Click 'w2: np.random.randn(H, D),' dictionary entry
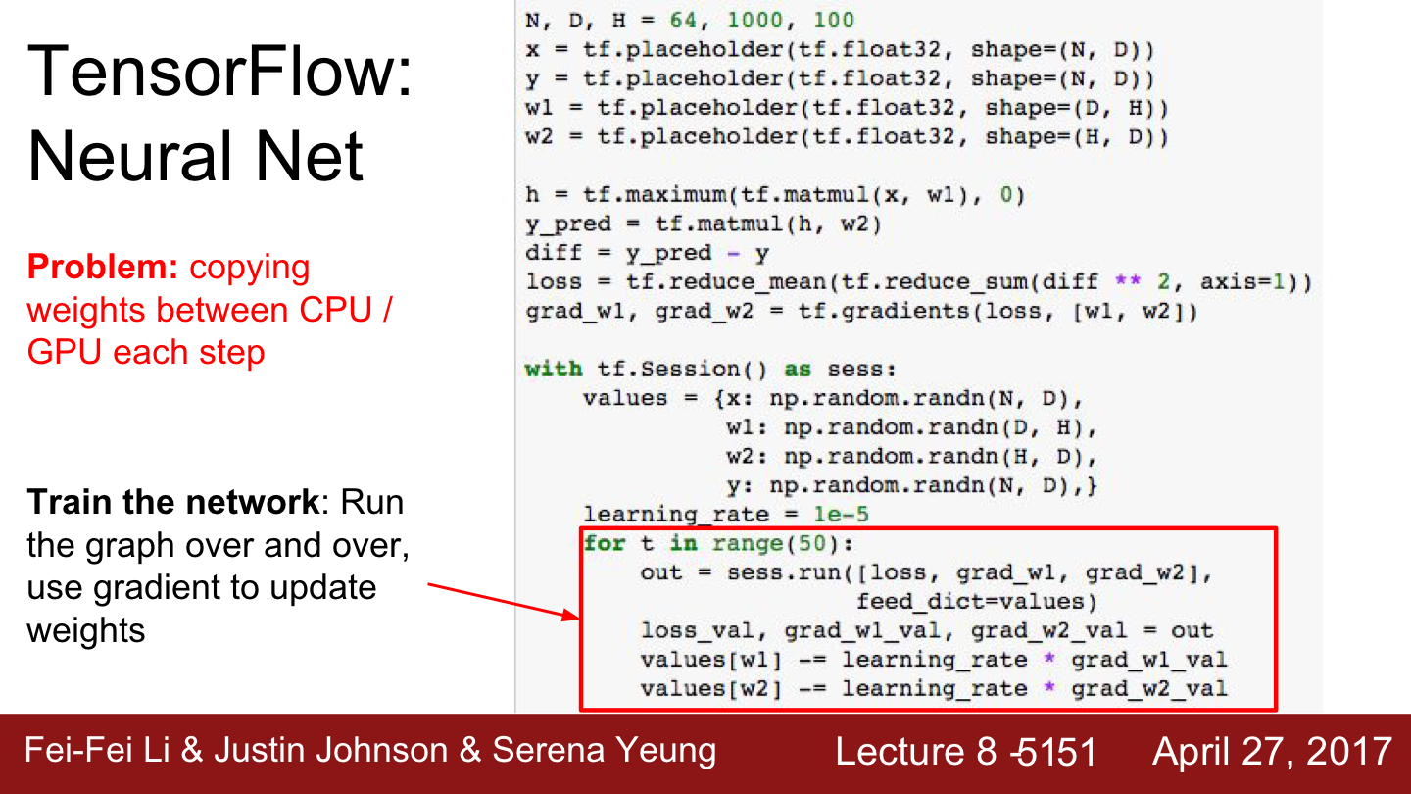The height and width of the screenshot is (794, 1411). (x=911, y=457)
